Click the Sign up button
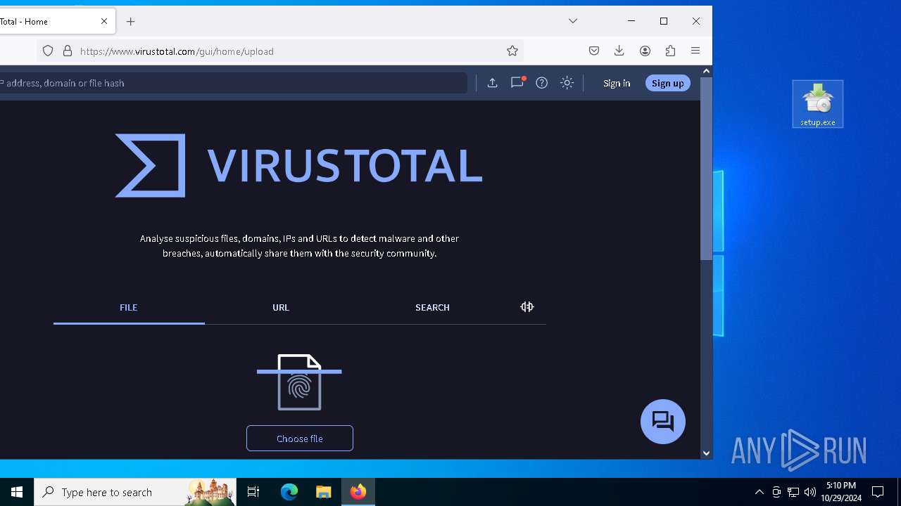This screenshot has height=506, width=901. click(668, 83)
